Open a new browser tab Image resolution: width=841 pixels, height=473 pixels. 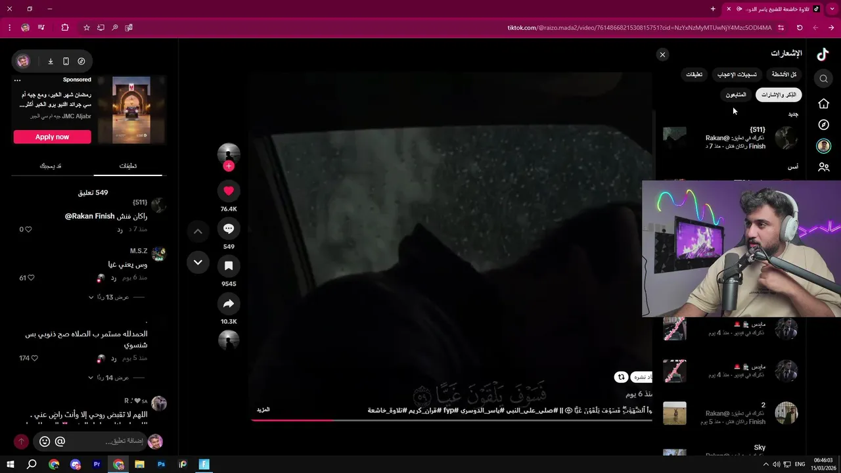(x=713, y=9)
